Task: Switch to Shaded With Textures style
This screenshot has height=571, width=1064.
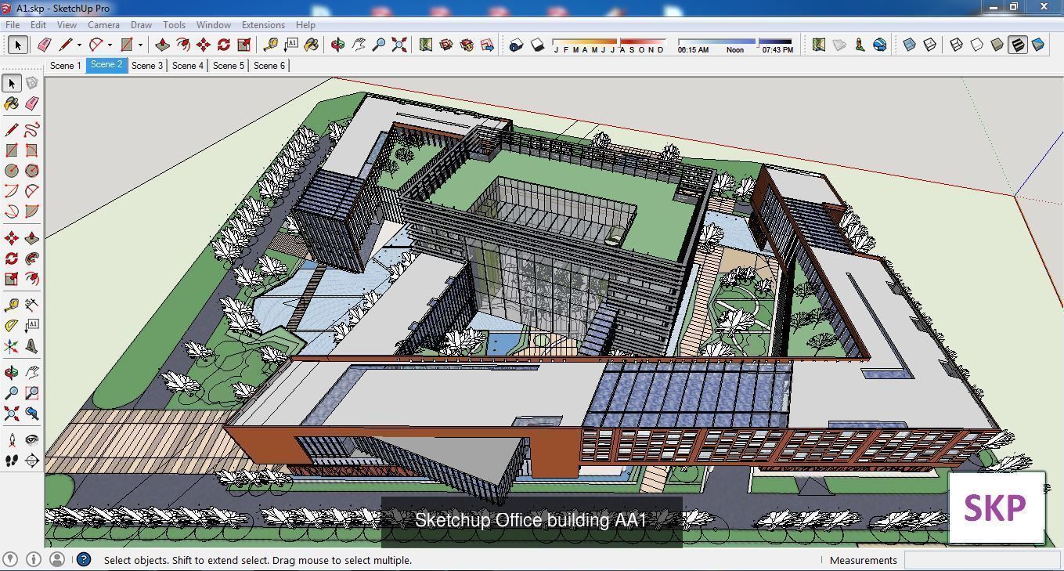Action: coord(1018,45)
